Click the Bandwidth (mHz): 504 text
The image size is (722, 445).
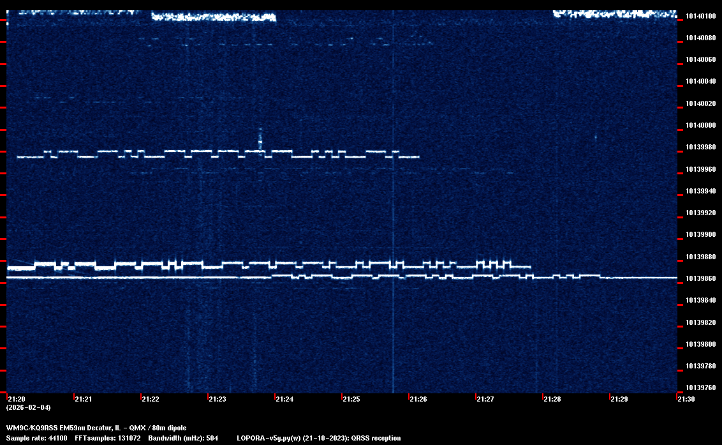[x=183, y=438]
